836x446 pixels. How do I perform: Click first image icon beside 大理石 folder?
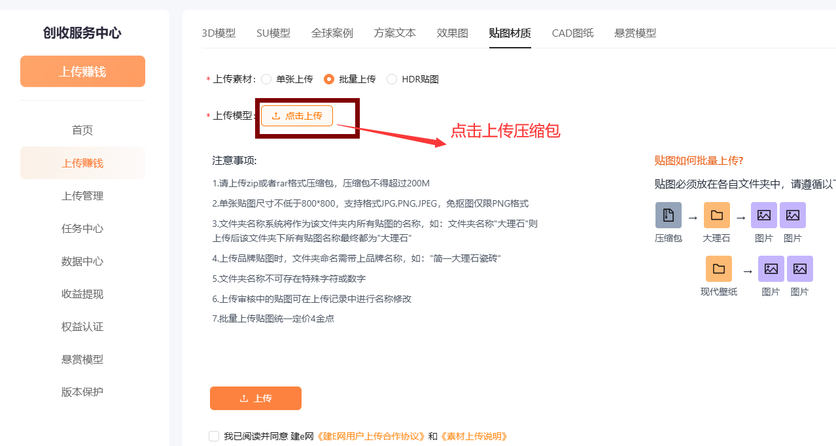763,215
